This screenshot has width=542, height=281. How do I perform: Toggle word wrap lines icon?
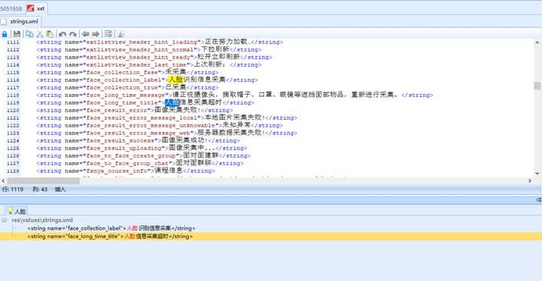[x=108, y=34]
